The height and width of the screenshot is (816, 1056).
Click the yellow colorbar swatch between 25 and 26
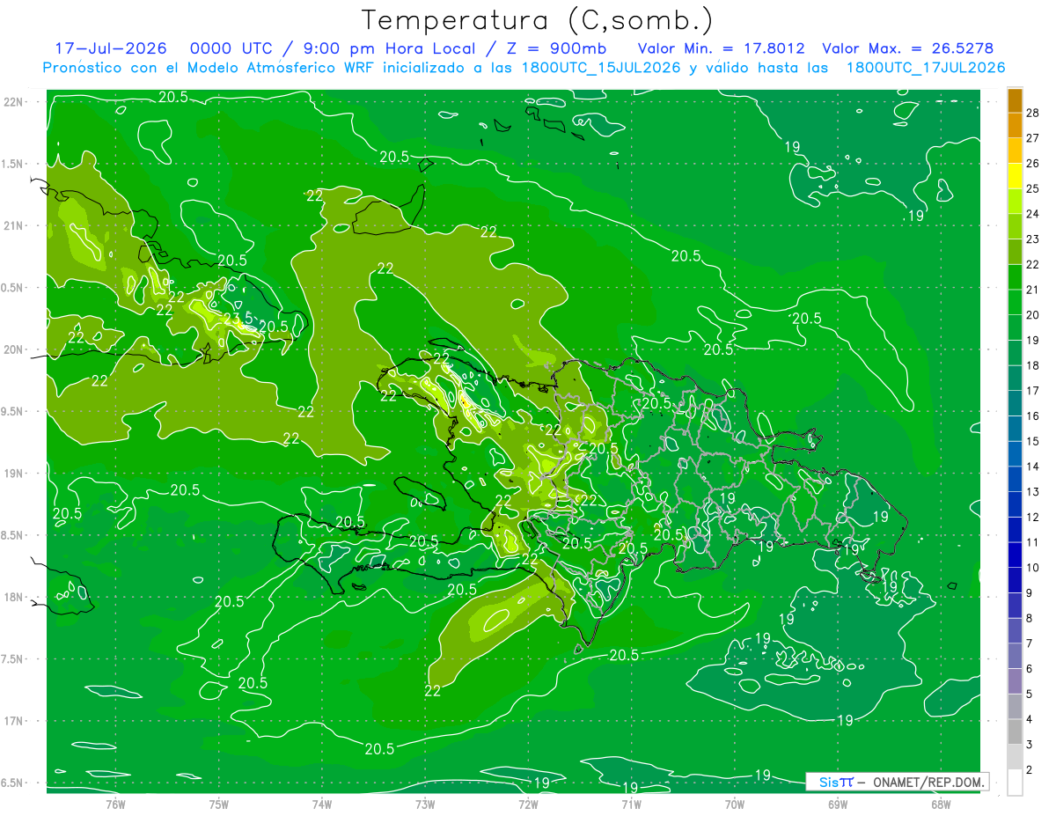tap(1015, 176)
